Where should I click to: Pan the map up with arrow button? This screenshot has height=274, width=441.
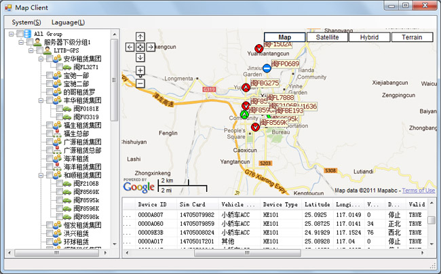(x=140, y=37)
